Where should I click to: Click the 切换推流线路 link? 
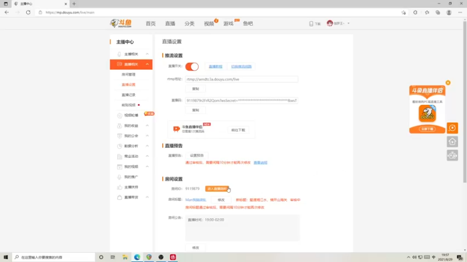[x=241, y=66]
